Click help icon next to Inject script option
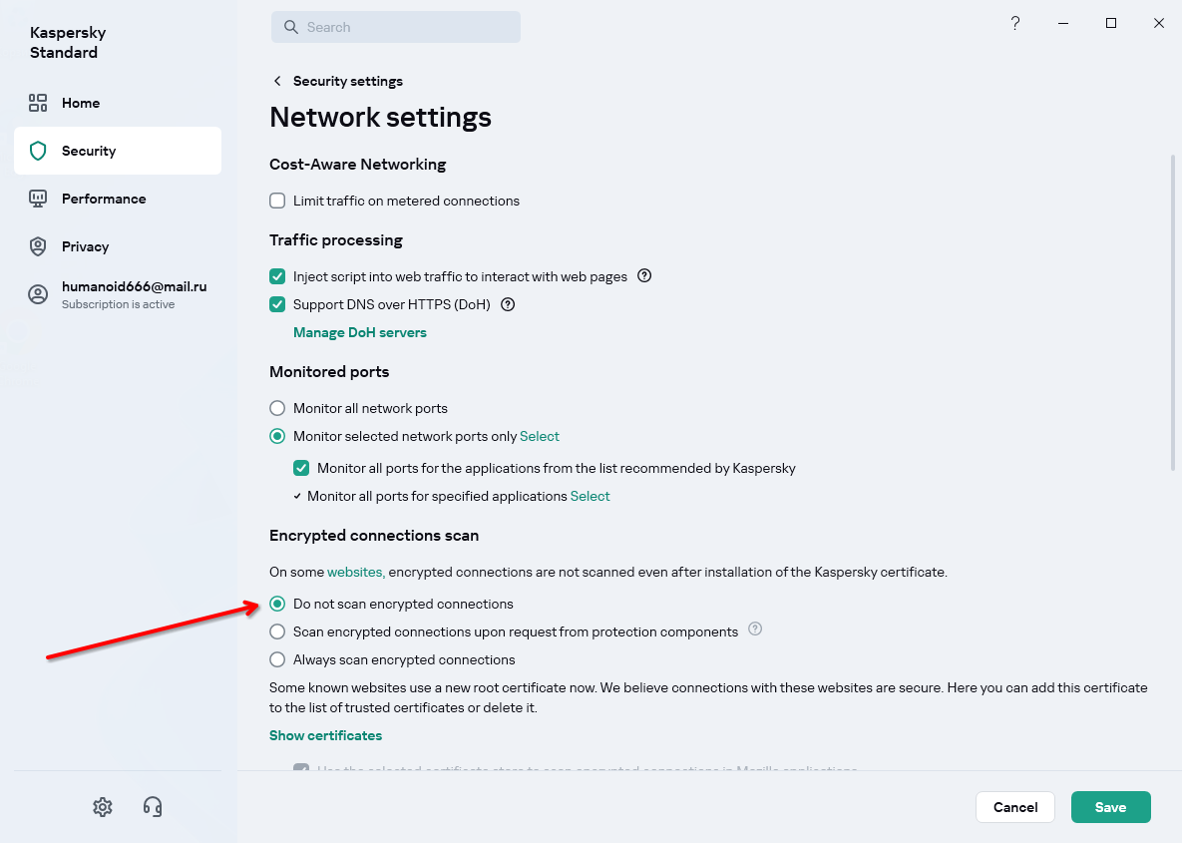 (x=644, y=276)
